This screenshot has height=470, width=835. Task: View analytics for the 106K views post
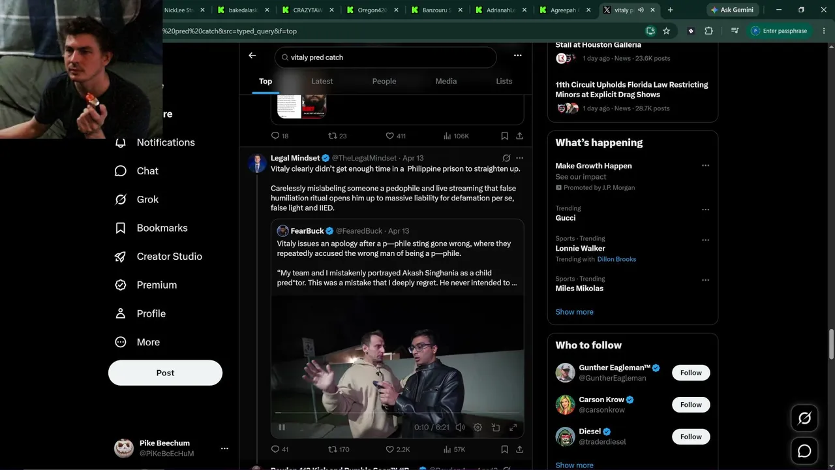pyautogui.click(x=456, y=136)
